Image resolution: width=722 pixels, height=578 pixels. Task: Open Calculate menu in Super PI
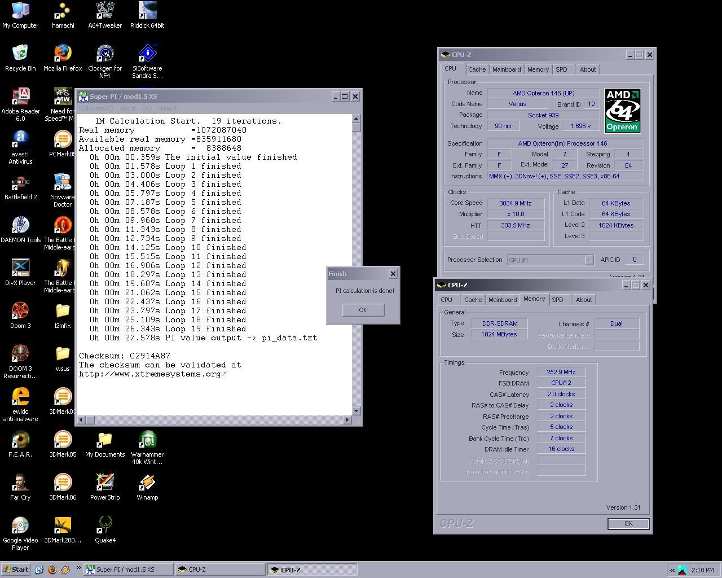tap(96, 108)
